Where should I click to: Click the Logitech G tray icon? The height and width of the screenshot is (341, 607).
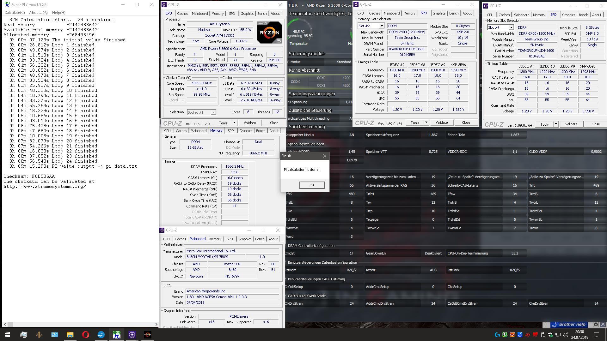tap(497, 335)
